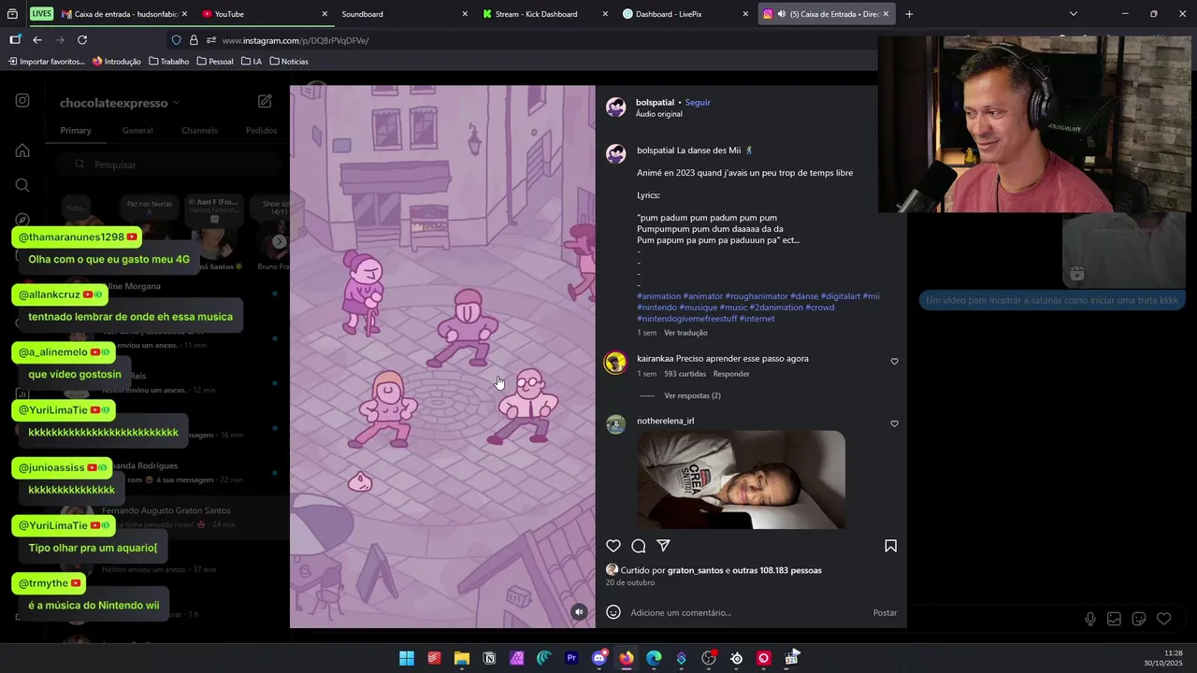The image size is (1197, 673).
Task: Switch to the Primary inbox tab
Action: coord(76,131)
